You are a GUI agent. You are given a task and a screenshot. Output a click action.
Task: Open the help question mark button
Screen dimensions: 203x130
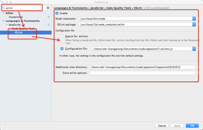5,126
